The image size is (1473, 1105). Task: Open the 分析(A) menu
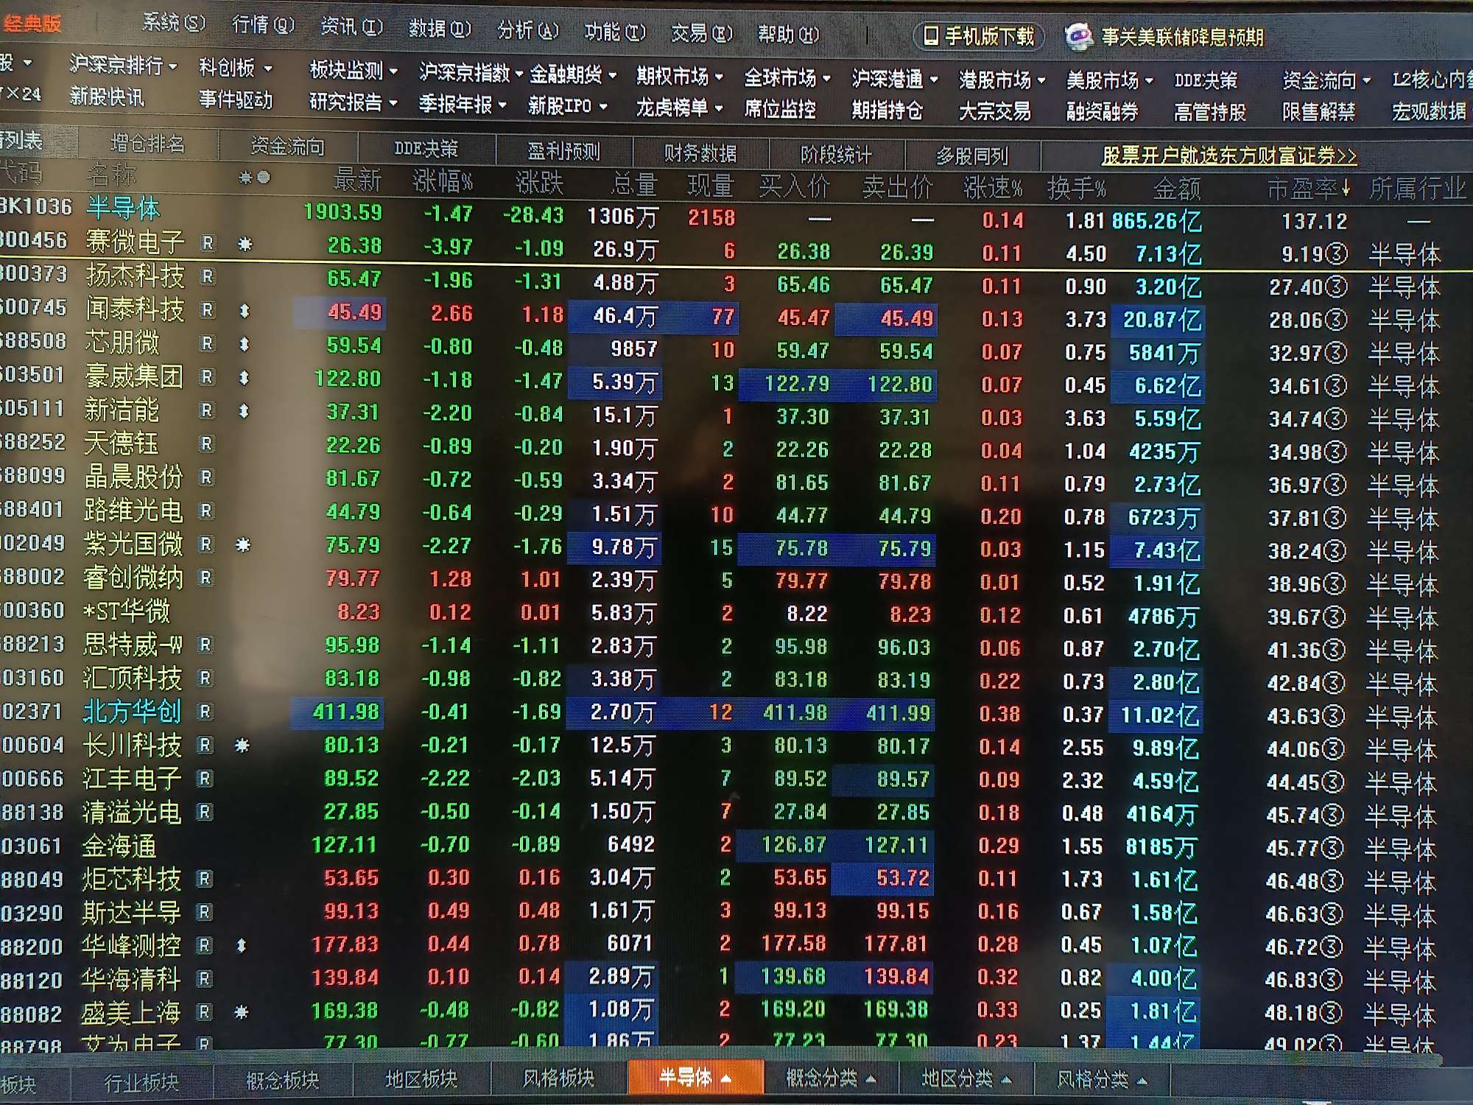coord(527,30)
